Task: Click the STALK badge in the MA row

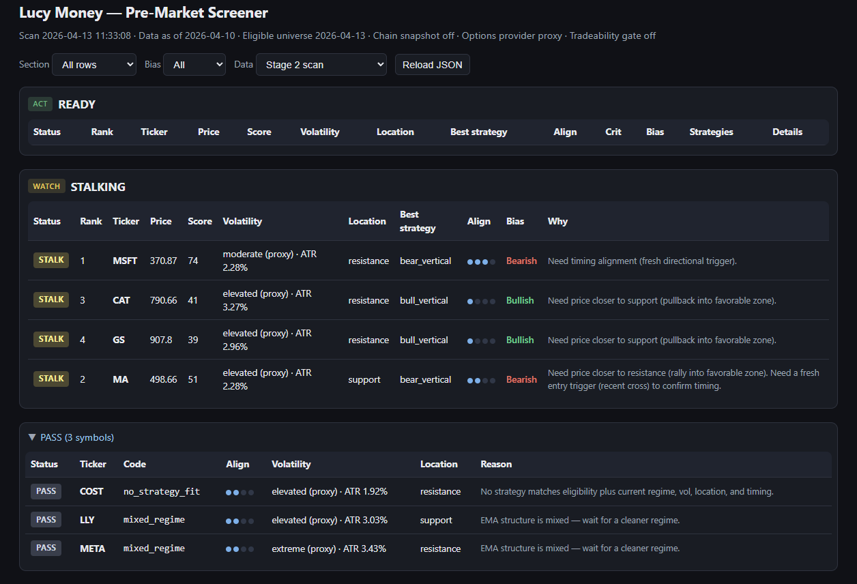Action: coord(51,379)
